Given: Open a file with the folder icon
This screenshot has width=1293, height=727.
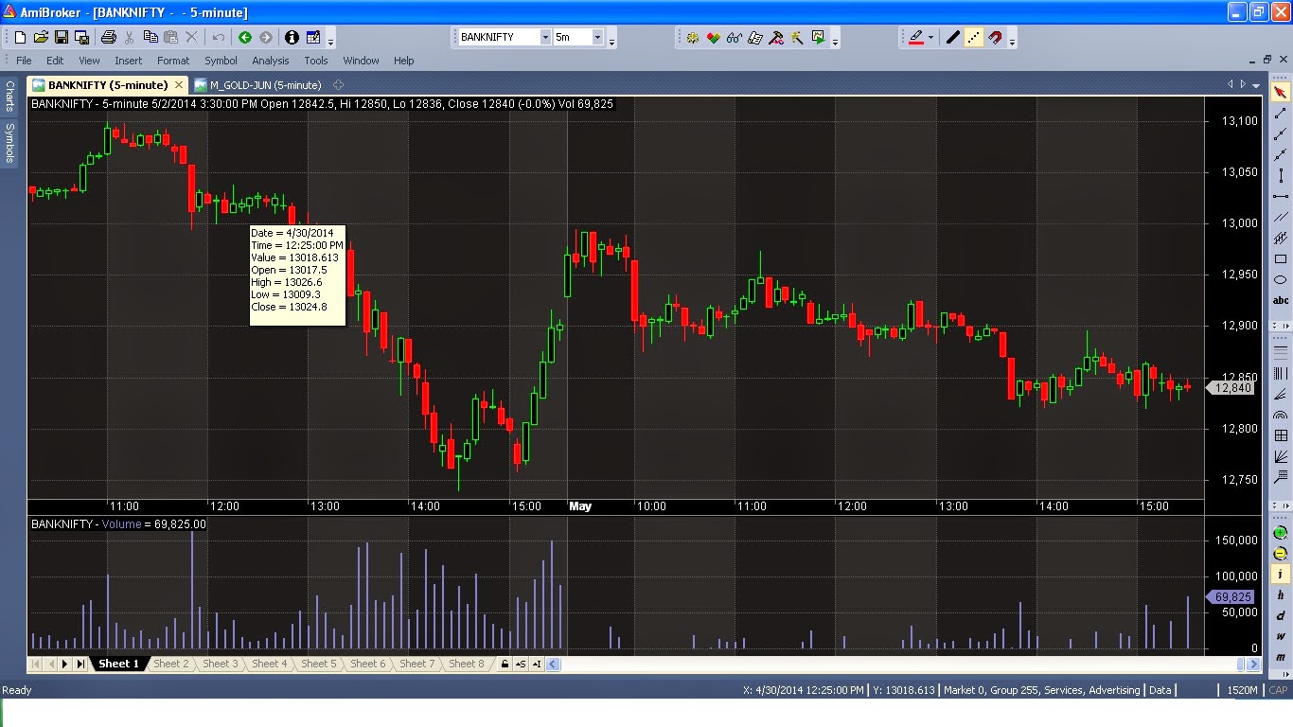Looking at the screenshot, I should 41,38.
